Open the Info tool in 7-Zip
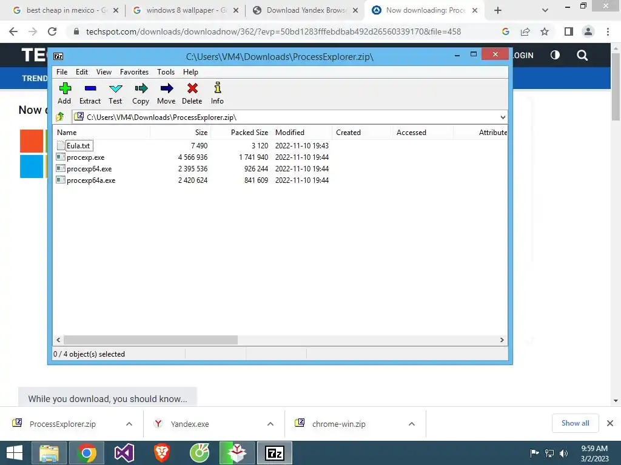 [x=218, y=93]
